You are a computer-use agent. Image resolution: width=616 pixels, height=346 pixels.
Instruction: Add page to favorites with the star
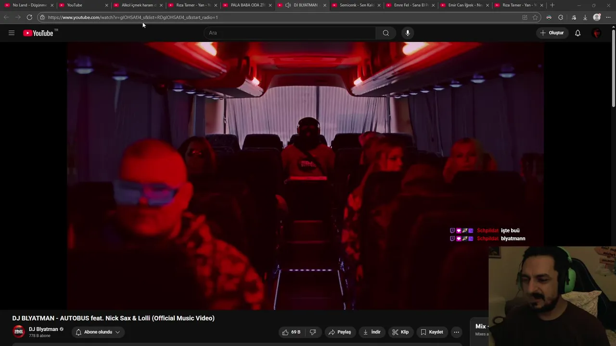tap(535, 17)
